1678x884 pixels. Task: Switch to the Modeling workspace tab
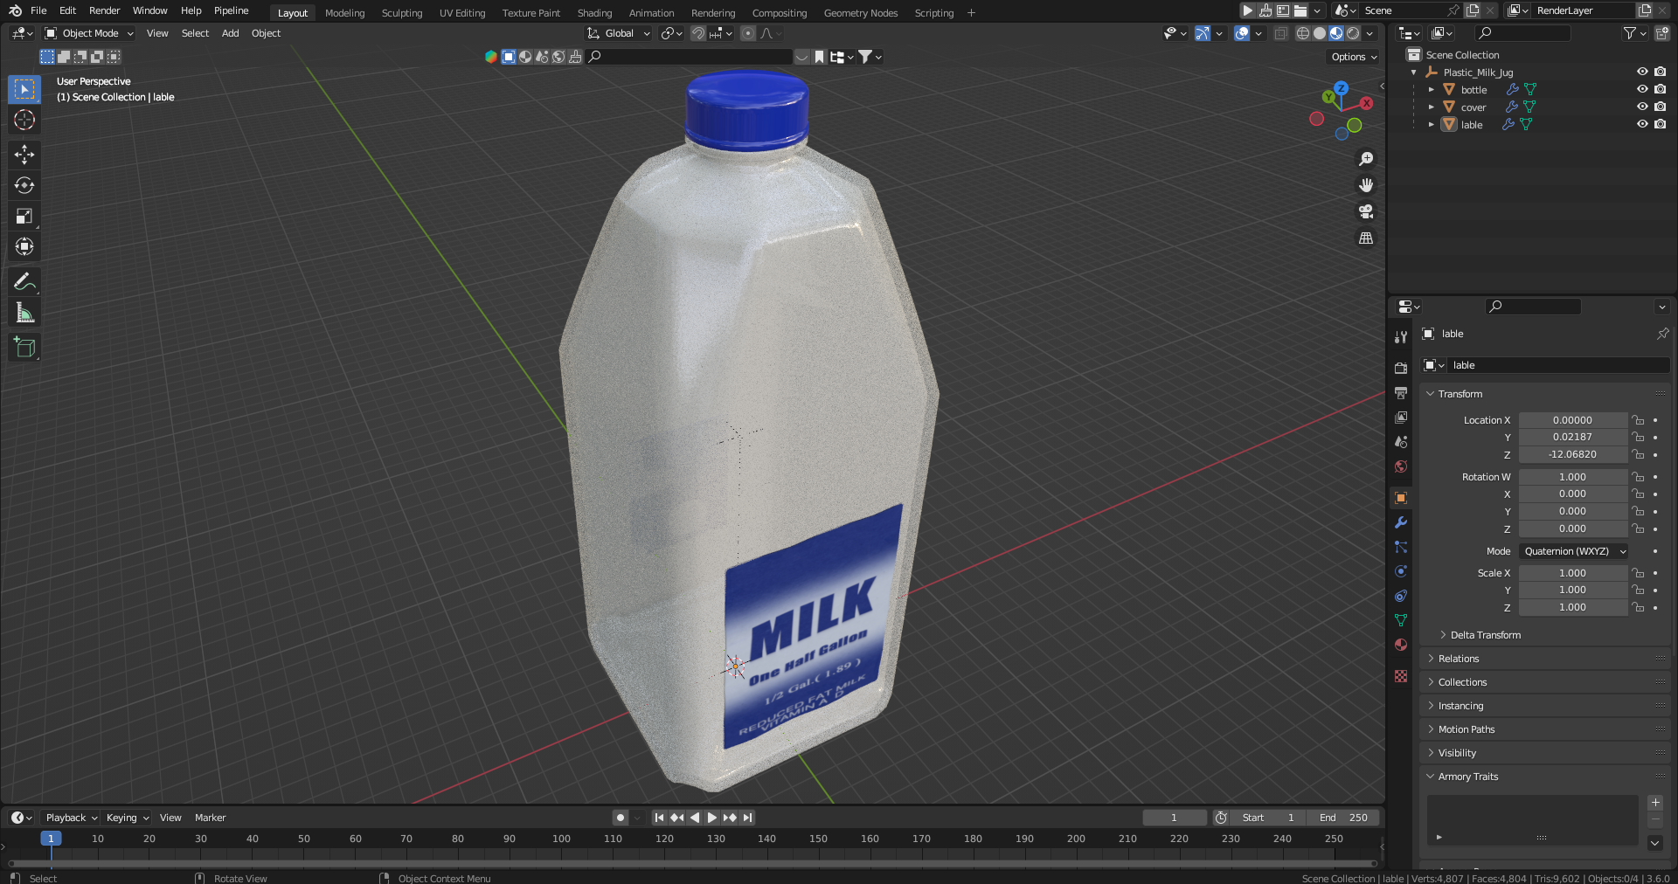tap(344, 13)
